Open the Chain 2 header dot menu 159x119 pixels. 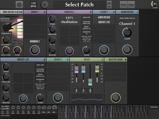pyautogui.click(x=114, y=12)
